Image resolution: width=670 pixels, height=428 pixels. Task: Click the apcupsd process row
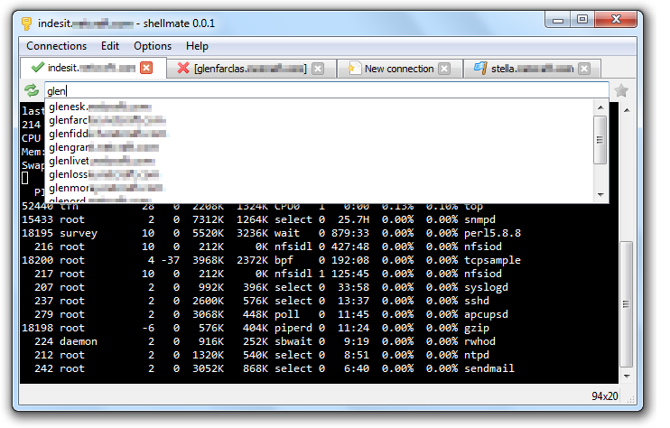tap(265, 314)
